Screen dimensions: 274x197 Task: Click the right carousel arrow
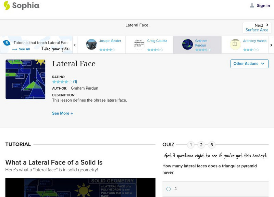[x=271, y=44]
